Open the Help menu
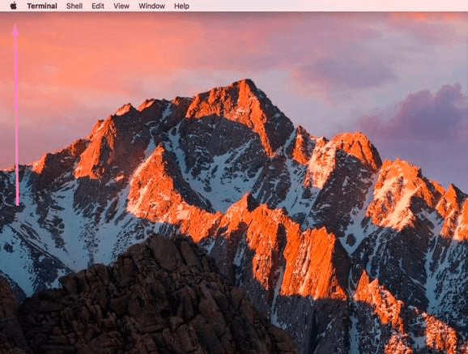 181,6
